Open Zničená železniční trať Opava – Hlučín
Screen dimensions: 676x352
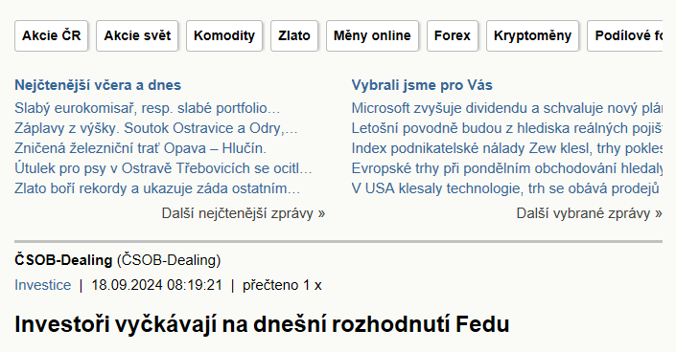point(141,148)
